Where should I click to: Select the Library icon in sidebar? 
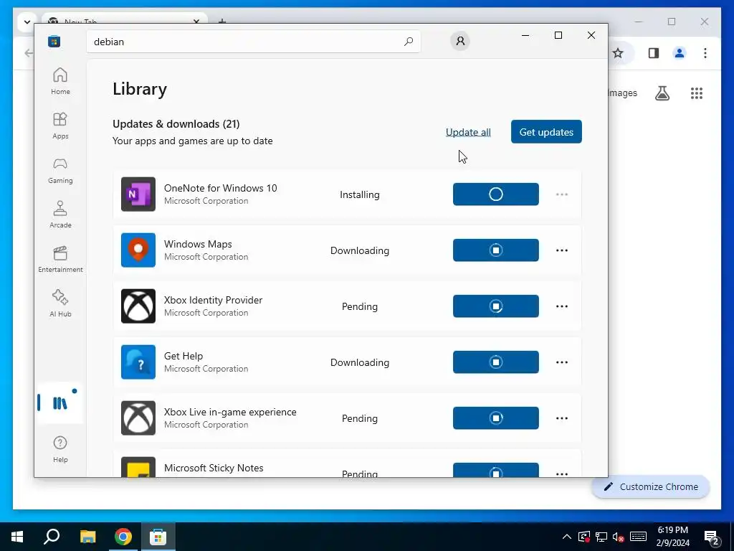pyautogui.click(x=60, y=403)
